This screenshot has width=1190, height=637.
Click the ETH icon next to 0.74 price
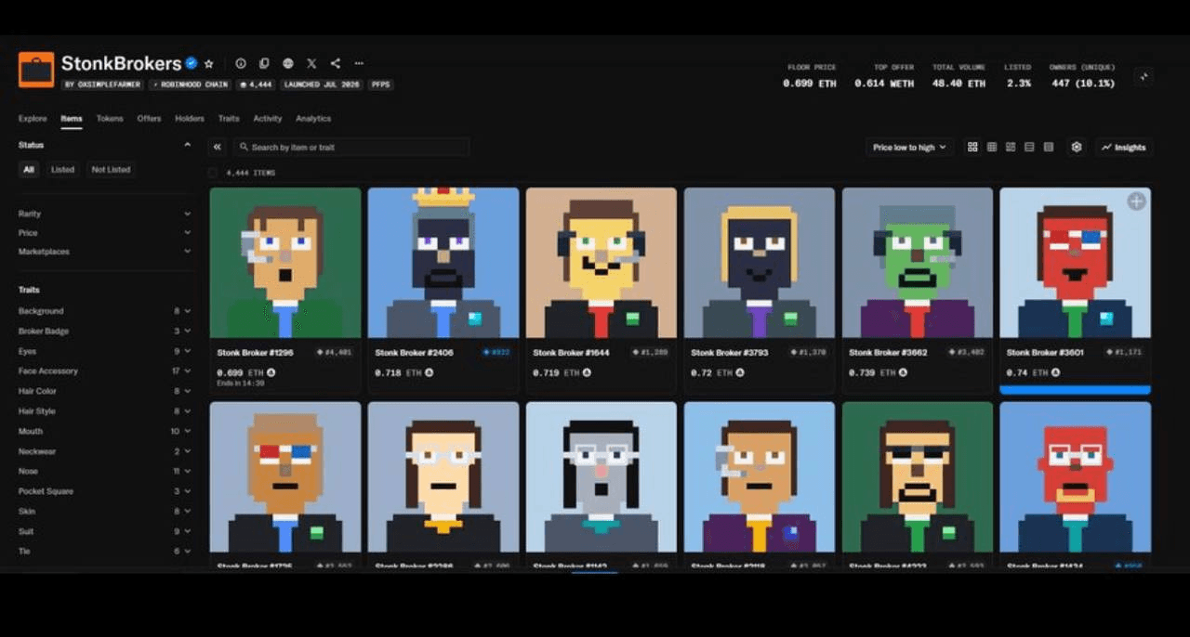coord(1056,372)
